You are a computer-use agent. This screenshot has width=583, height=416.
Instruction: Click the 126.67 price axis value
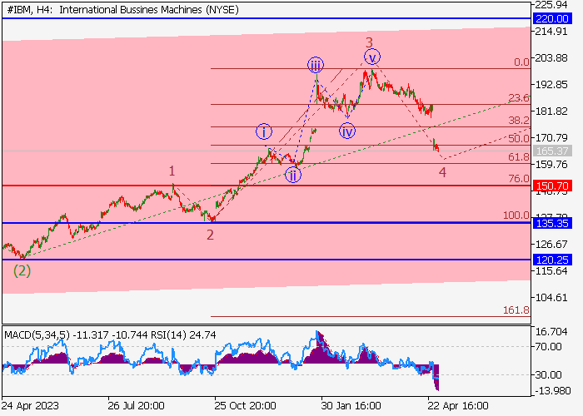551,245
